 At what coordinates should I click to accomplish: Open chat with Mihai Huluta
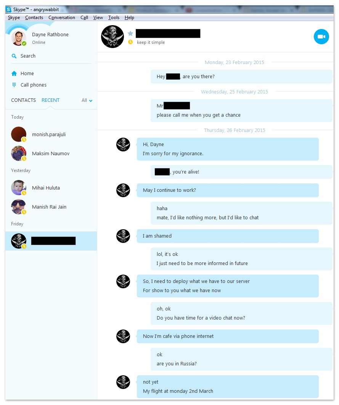pyautogui.click(x=51, y=188)
